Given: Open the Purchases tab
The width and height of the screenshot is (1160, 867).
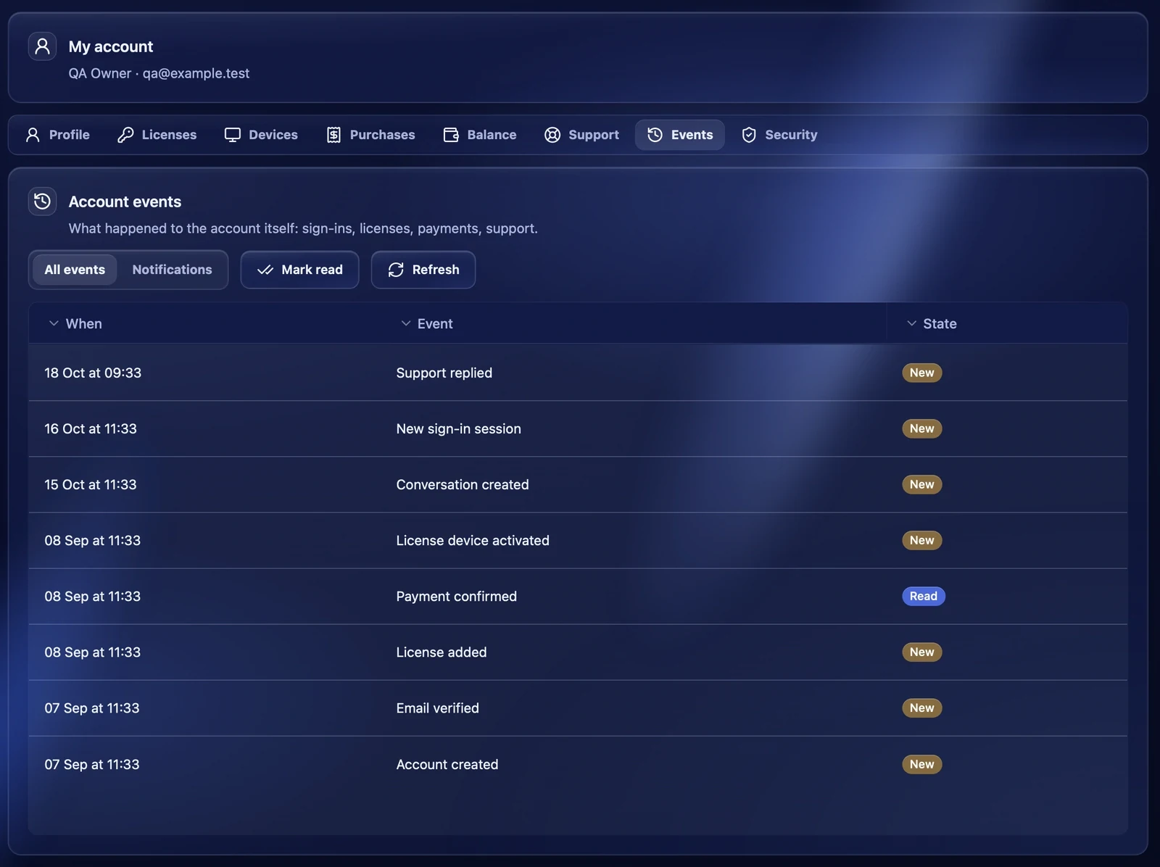Looking at the screenshot, I should coord(370,135).
